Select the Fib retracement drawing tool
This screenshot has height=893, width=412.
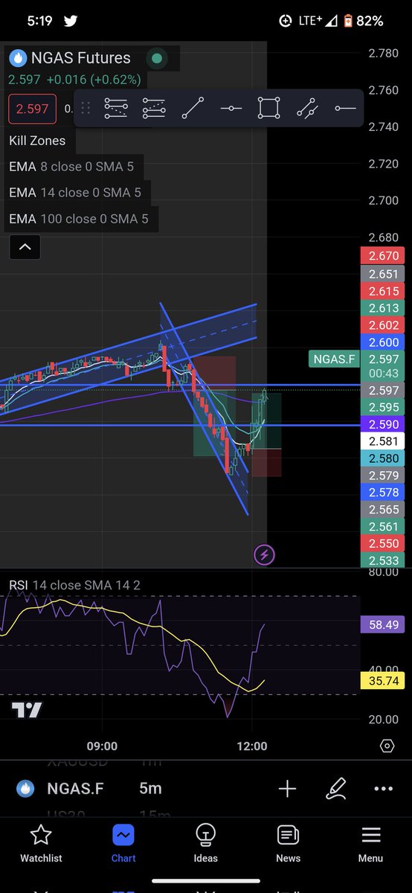(116, 109)
